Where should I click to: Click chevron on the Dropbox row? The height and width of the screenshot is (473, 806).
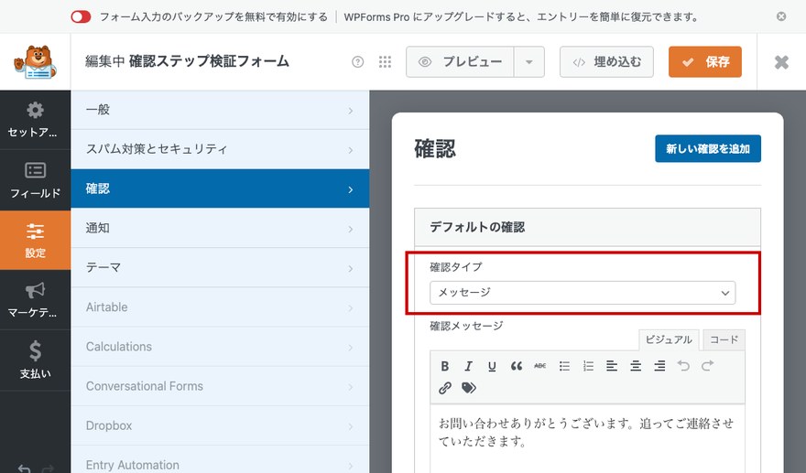click(x=351, y=426)
